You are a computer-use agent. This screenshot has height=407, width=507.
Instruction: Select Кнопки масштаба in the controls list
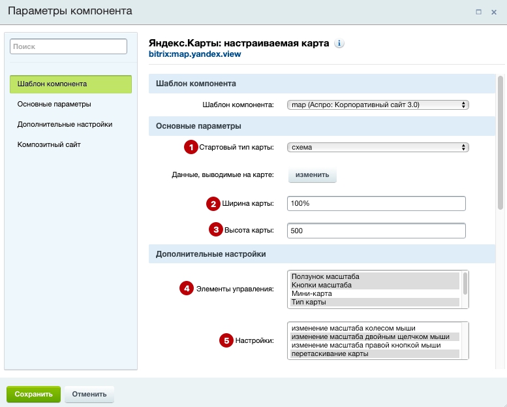[x=375, y=285]
